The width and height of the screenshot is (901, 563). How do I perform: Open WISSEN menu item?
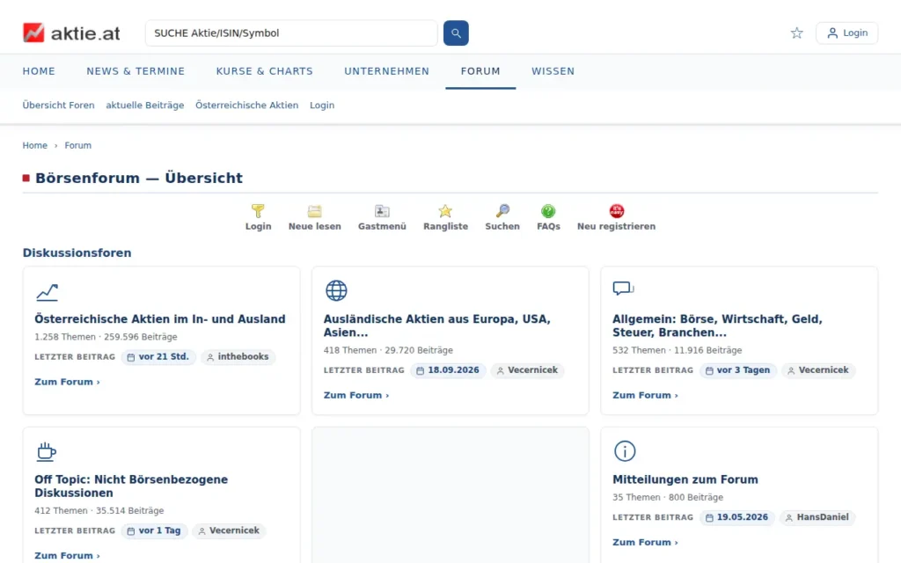click(553, 71)
